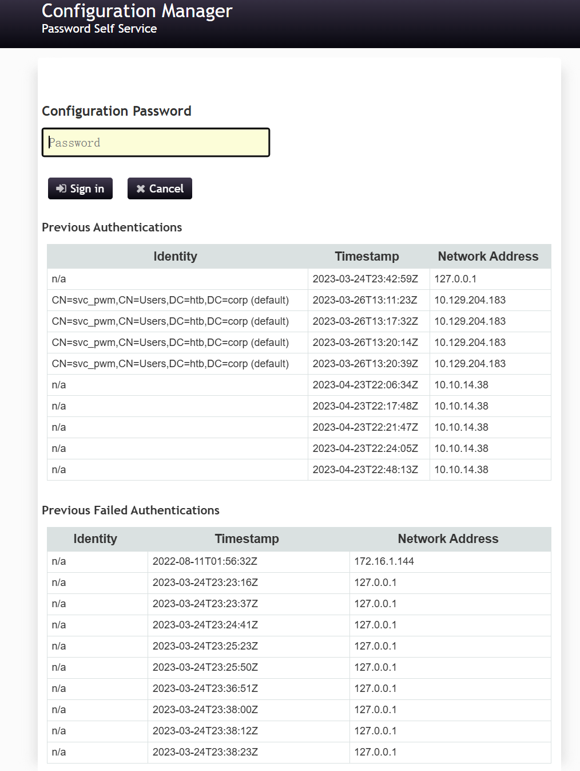Click the X icon on Cancel button

(x=141, y=188)
